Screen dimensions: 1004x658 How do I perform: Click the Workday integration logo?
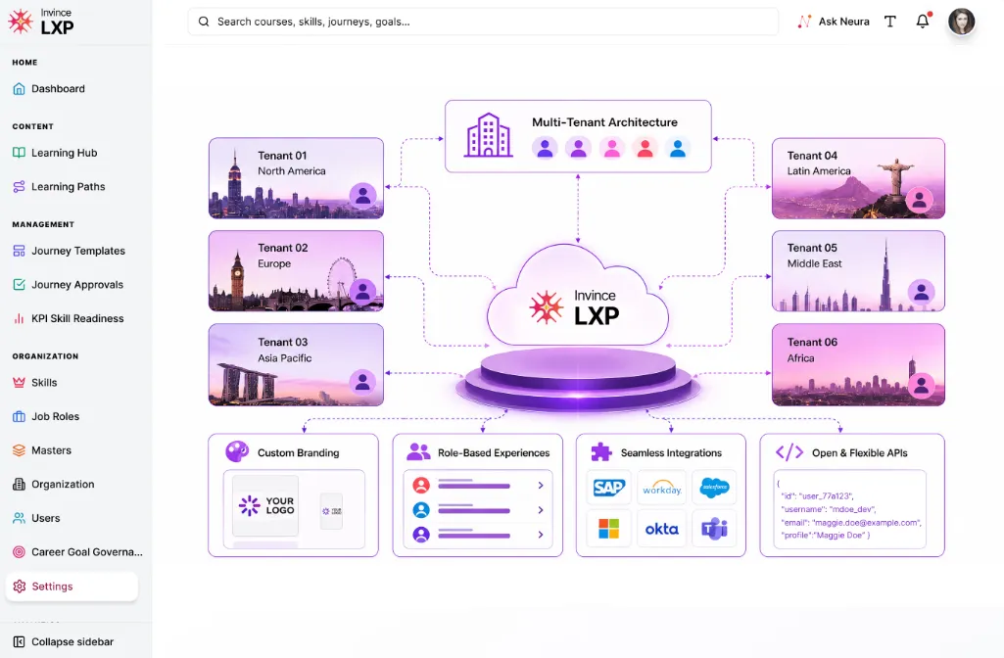coord(662,488)
